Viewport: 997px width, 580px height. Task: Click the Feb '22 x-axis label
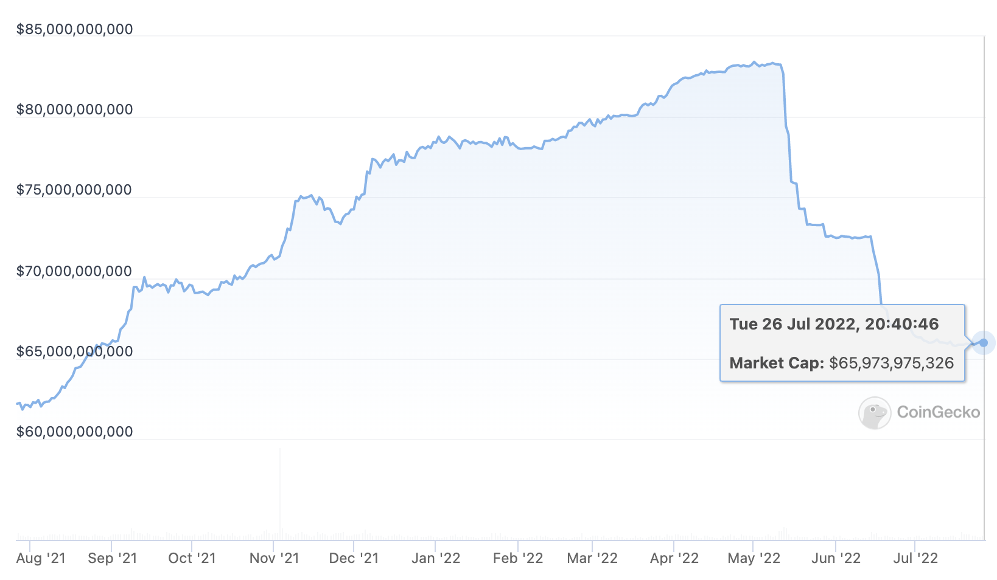pyautogui.click(x=518, y=558)
